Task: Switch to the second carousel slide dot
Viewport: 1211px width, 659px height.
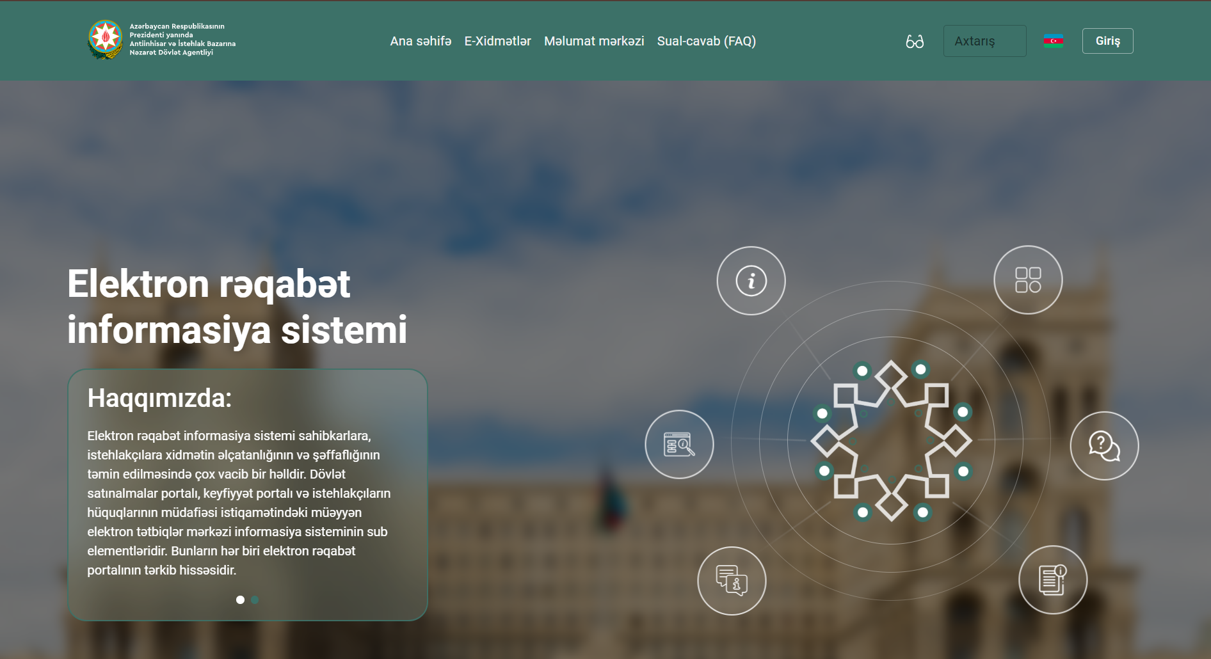Action: [255, 600]
